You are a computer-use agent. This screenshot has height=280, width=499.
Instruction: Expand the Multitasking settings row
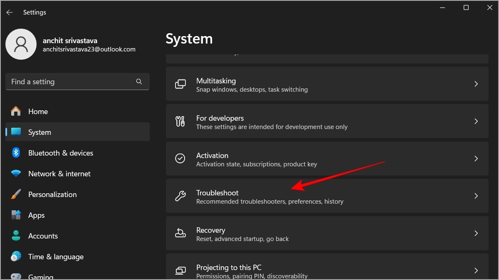click(x=327, y=84)
